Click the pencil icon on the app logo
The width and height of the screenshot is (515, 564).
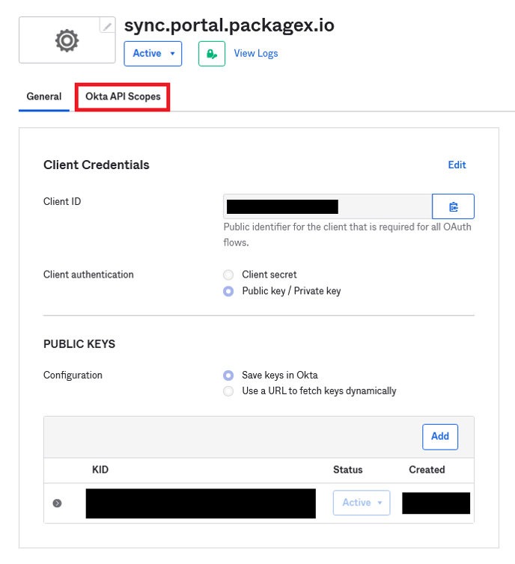point(109,26)
